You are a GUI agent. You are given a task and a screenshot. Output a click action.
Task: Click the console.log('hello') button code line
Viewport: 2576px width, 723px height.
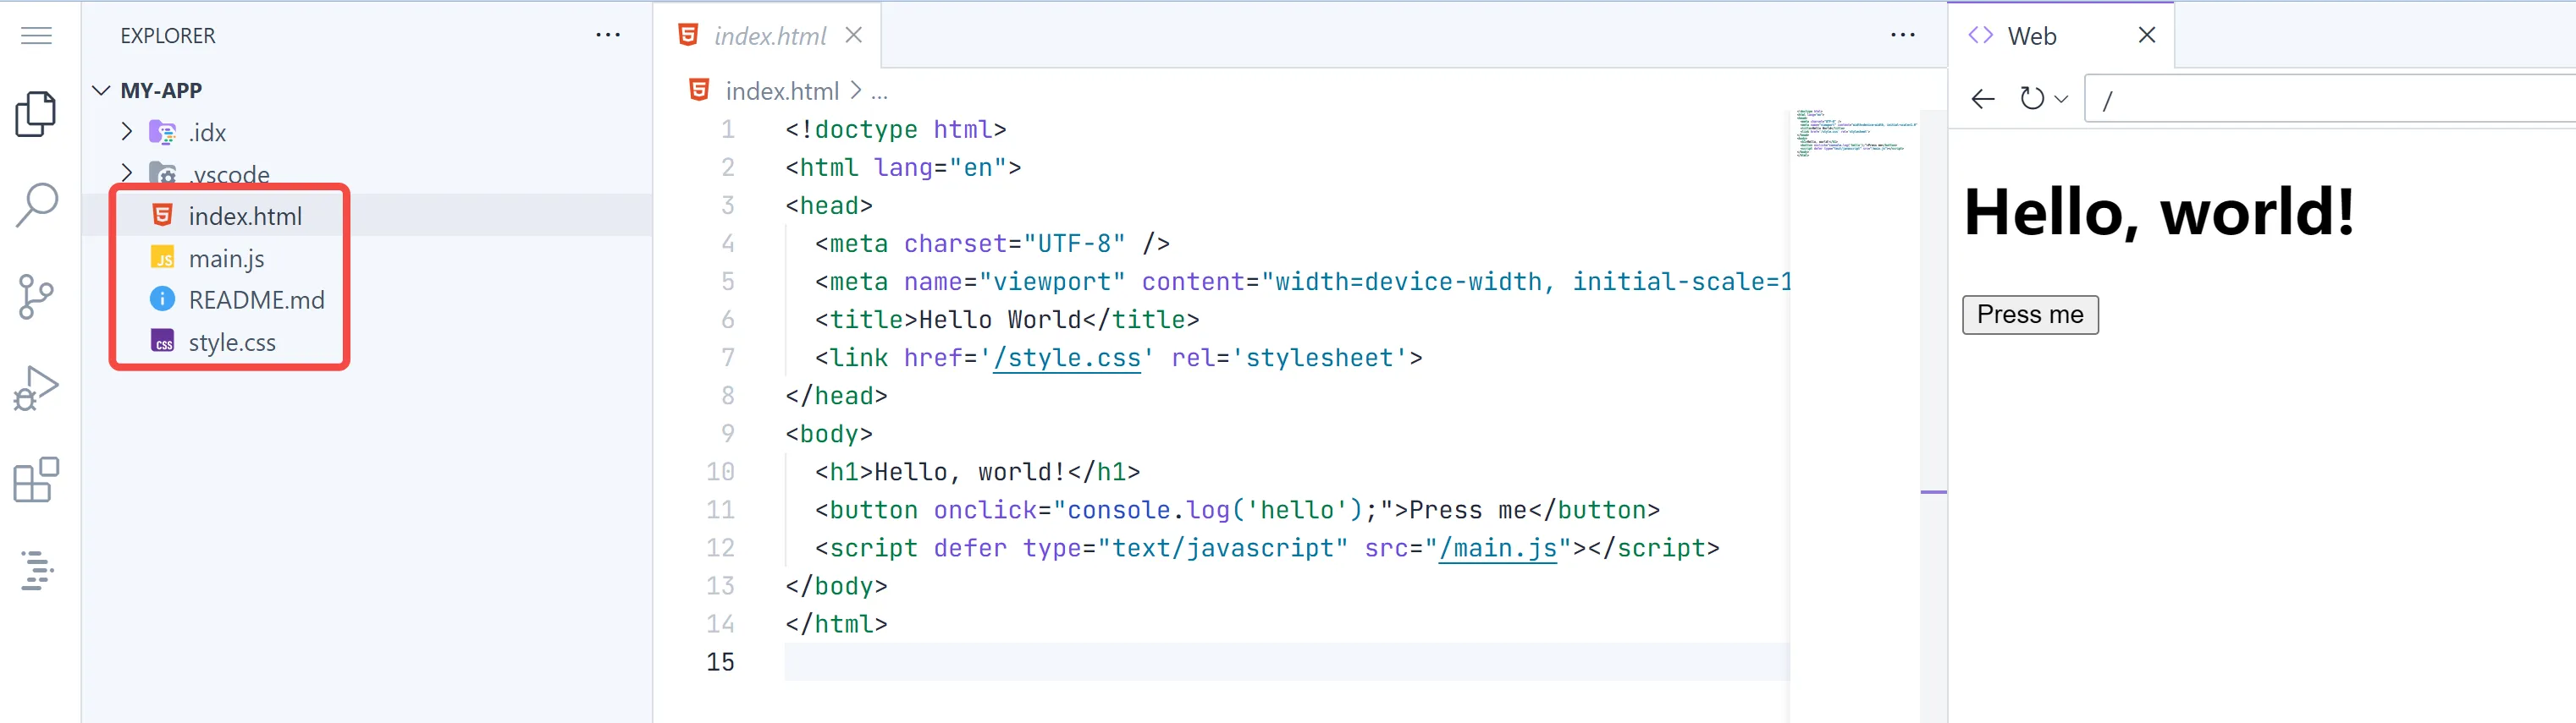pyautogui.click(x=1237, y=510)
